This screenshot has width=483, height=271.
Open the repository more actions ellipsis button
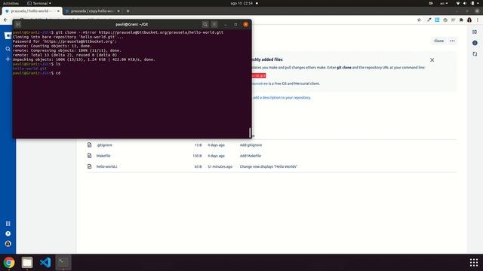point(452,41)
